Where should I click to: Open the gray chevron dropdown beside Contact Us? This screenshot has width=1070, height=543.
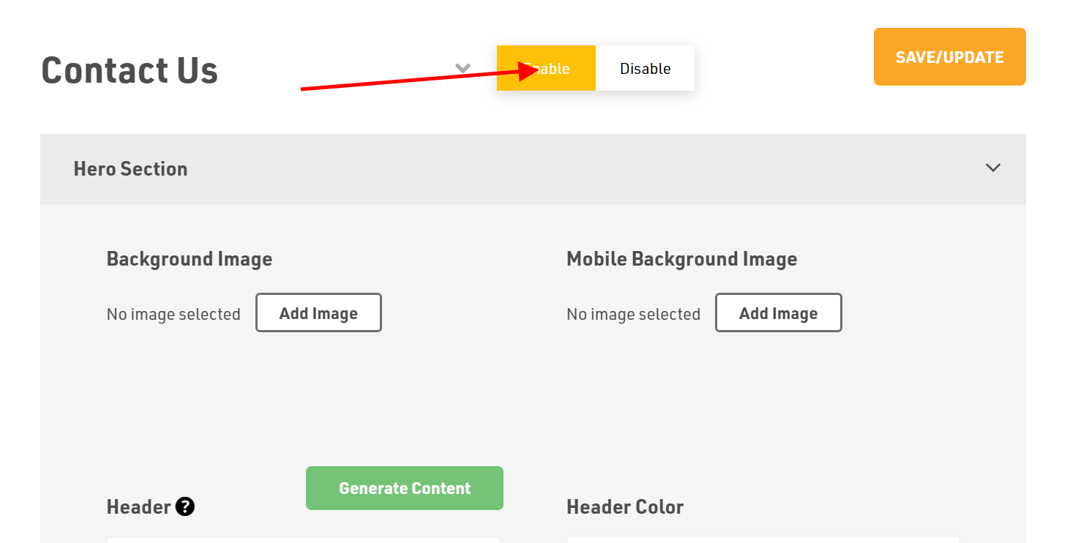pyautogui.click(x=463, y=68)
